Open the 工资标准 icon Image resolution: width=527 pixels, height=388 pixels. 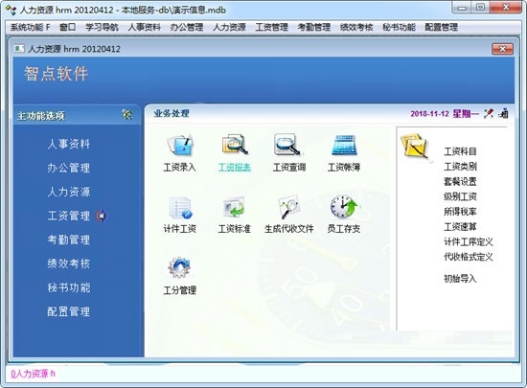click(x=234, y=207)
